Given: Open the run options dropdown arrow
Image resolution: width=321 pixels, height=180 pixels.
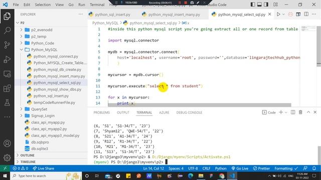Looking at the screenshot, I should (x=283, y=14).
